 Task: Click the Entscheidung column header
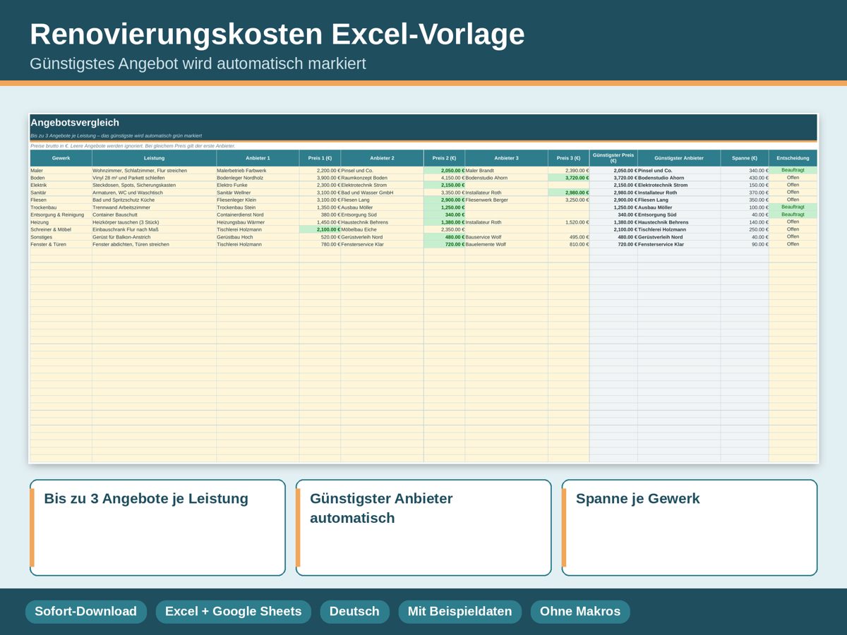pyautogui.click(x=793, y=158)
